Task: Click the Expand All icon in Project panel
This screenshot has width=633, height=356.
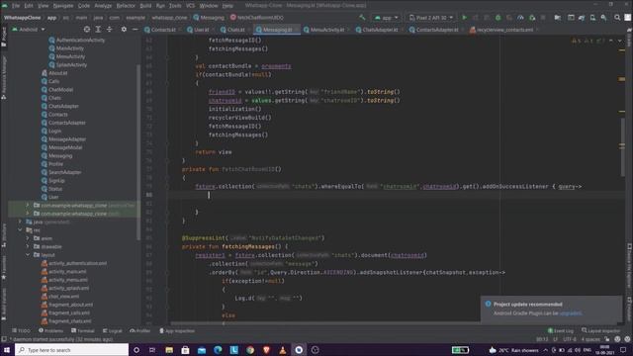Action: pyautogui.click(x=98, y=30)
